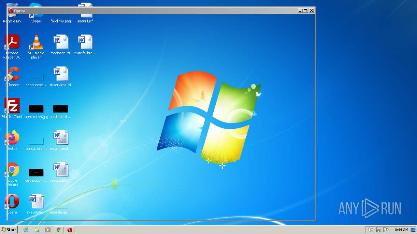The height and width of the screenshot is (234, 417).
Task: Open the Firefox desktop shortcut
Action: [x=12, y=140]
